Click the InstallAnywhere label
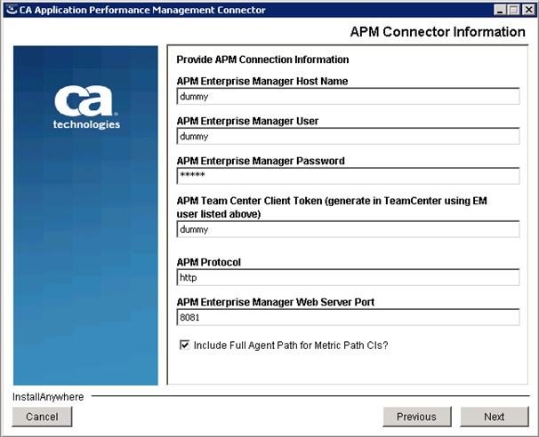Screen dimensions: 539x437 coord(48,397)
